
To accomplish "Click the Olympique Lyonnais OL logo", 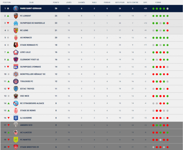I will pyautogui.click(x=16, y=67).
